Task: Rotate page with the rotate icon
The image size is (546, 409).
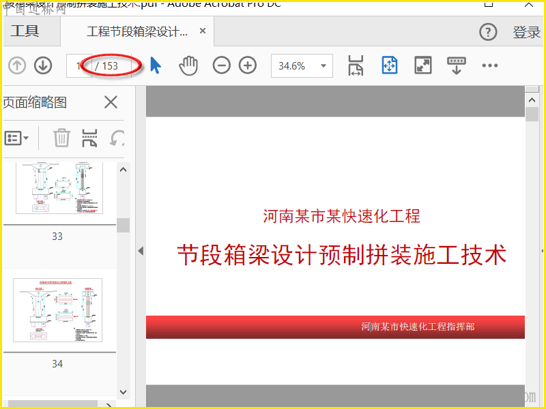Action: click(117, 138)
